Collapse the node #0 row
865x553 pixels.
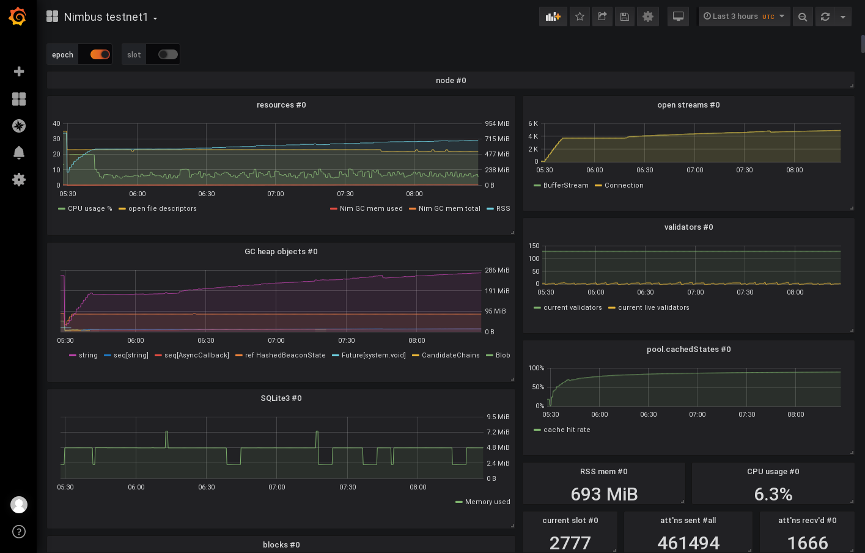451,81
